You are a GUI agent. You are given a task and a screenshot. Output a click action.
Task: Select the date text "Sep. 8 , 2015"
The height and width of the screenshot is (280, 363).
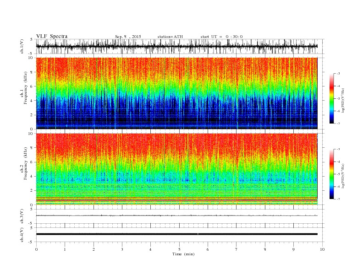[128, 37]
